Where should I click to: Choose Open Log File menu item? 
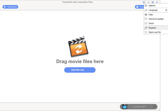(156, 32)
